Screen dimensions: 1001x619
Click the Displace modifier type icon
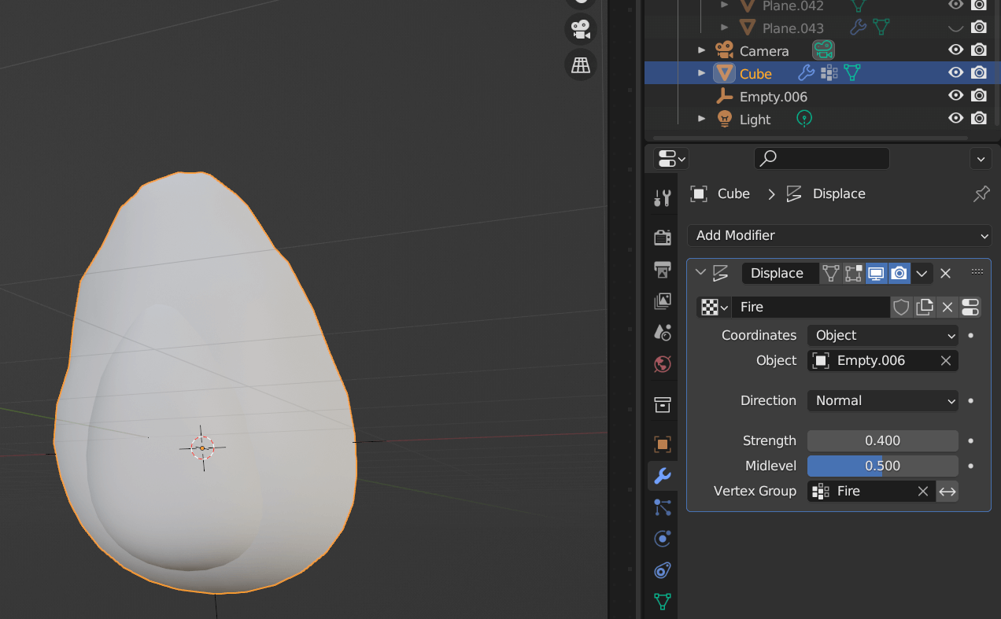pyautogui.click(x=720, y=273)
